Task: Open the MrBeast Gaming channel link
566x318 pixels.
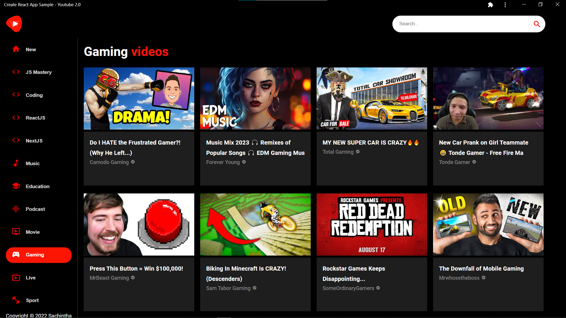Action: click(x=109, y=278)
